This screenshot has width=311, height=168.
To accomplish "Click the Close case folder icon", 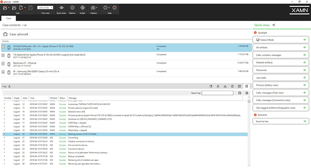I will [x=14, y=8].
